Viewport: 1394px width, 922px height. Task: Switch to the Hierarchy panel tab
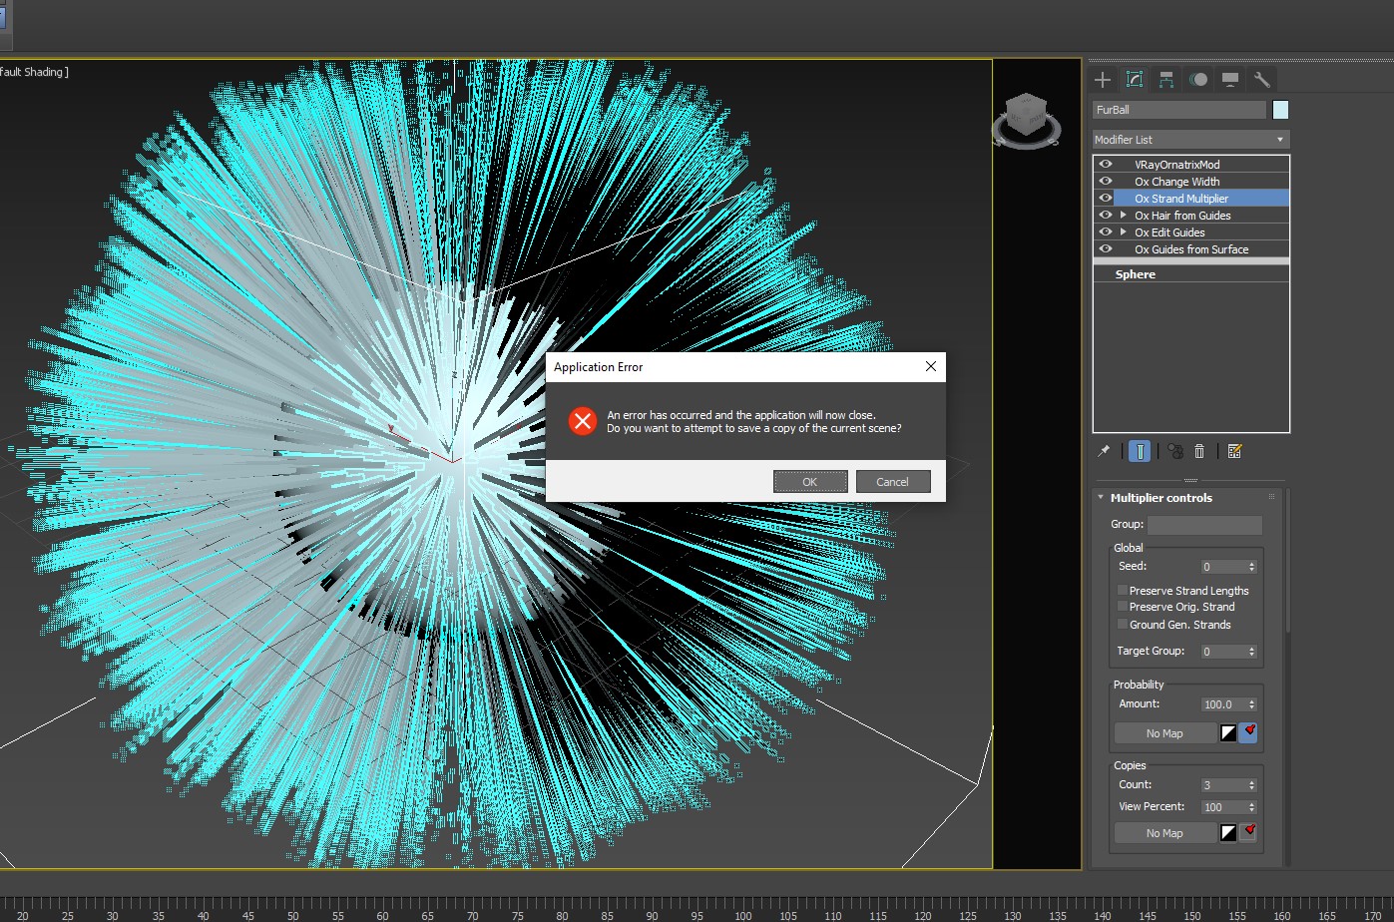click(x=1165, y=80)
